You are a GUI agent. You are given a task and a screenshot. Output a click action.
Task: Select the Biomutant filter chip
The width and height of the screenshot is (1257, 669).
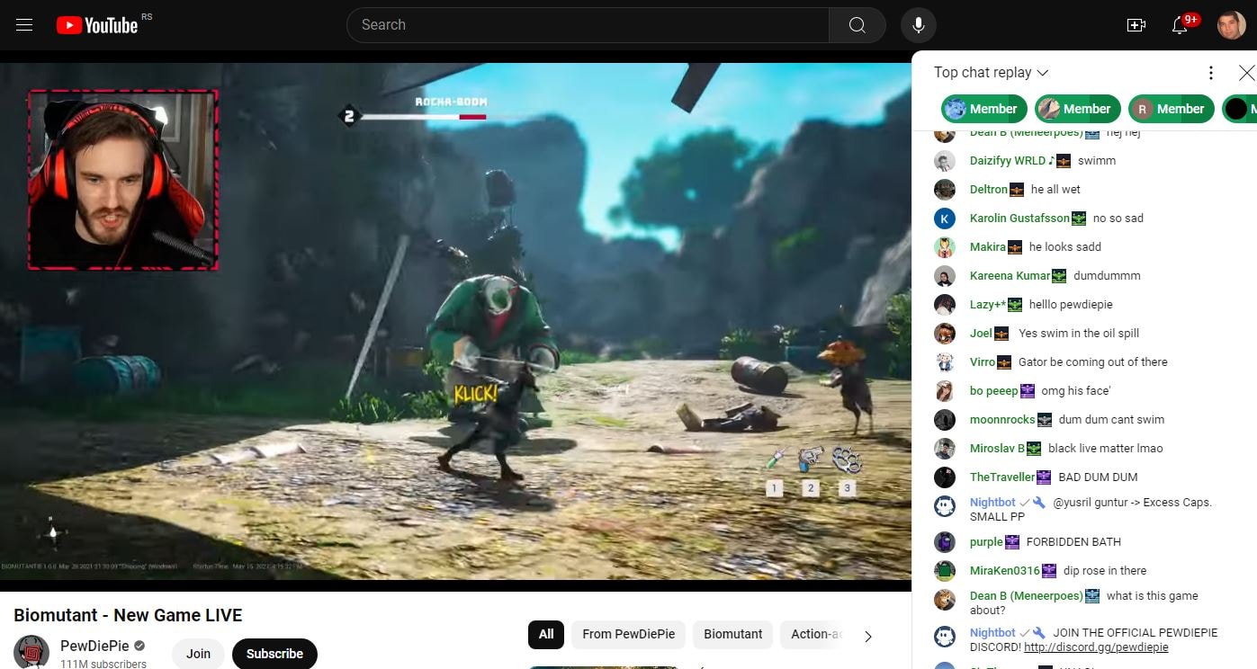coord(733,634)
